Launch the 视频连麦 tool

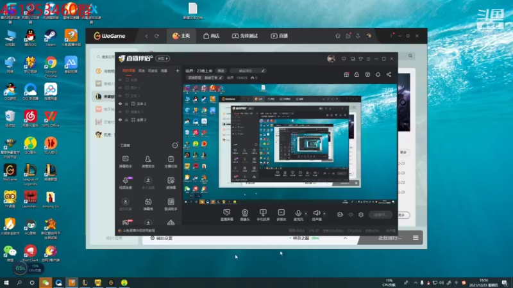[x=125, y=183]
